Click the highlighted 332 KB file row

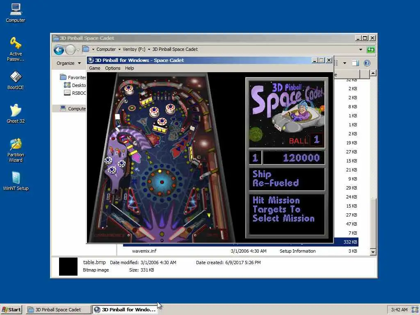click(x=240, y=242)
